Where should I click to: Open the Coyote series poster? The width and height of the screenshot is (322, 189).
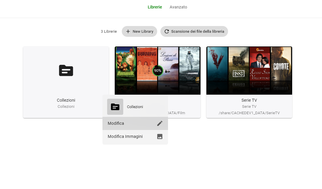point(281,64)
